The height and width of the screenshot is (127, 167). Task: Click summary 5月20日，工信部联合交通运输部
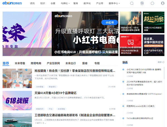pyautogui.click(x=74, y=121)
